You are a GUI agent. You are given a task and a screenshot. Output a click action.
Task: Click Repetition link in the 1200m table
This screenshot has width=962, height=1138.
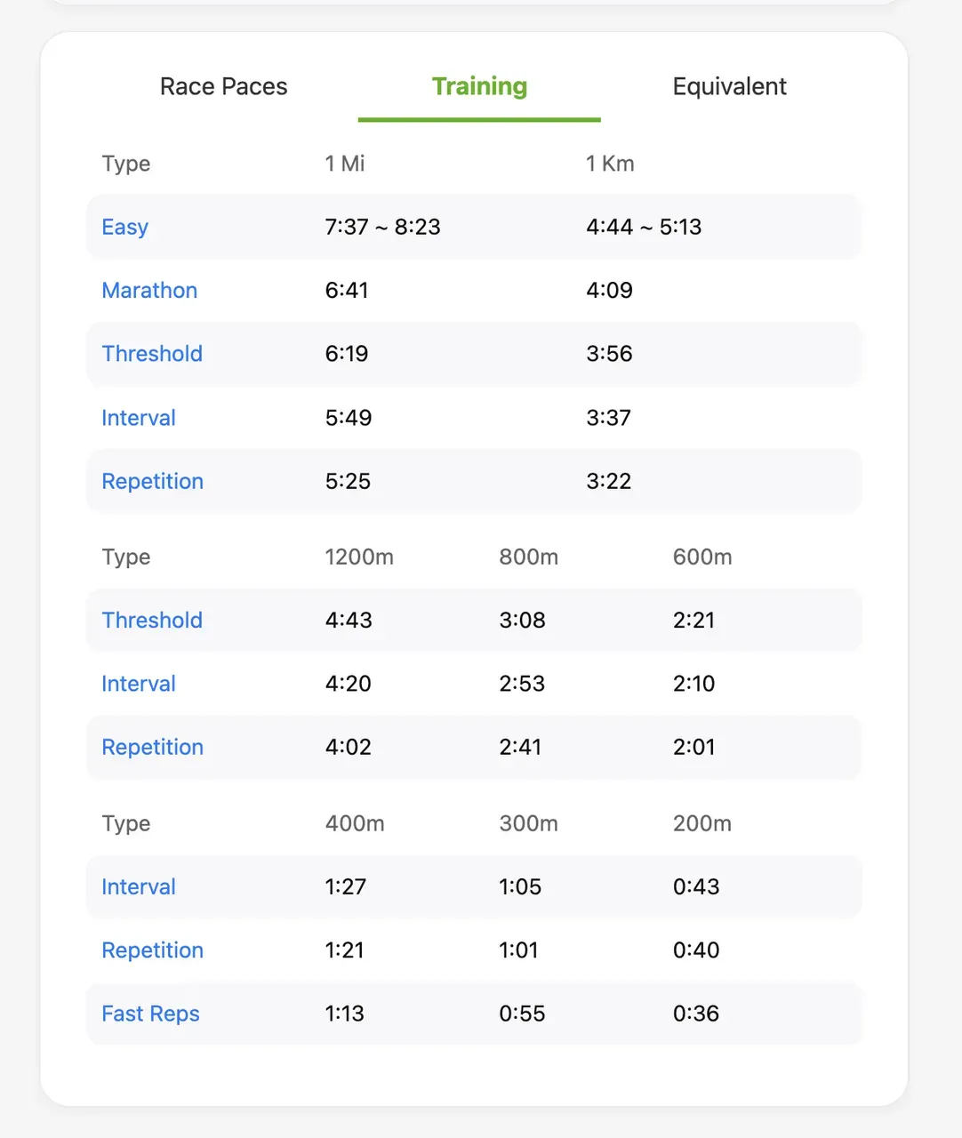click(152, 747)
